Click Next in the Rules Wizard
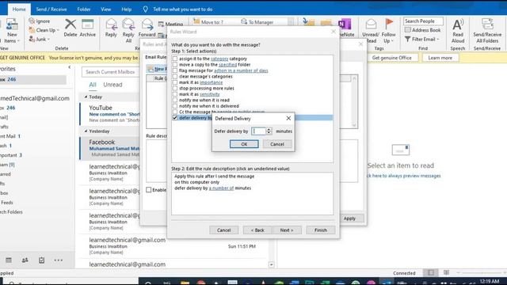The width and height of the screenshot is (507, 285). coord(287,230)
